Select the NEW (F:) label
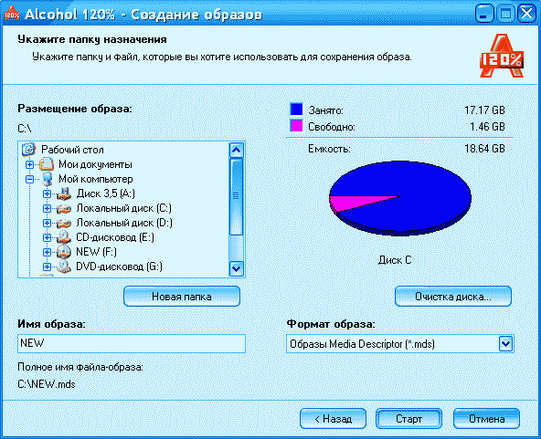 pyautogui.click(x=96, y=252)
